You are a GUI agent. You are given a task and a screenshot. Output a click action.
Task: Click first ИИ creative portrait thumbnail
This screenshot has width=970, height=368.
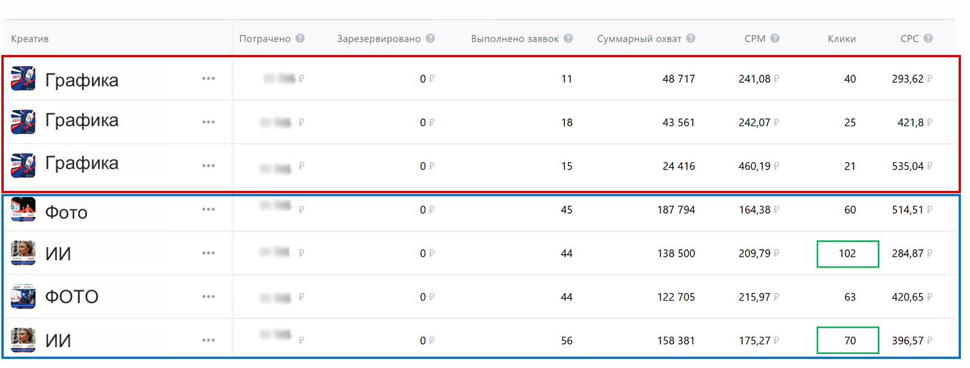pos(23,253)
